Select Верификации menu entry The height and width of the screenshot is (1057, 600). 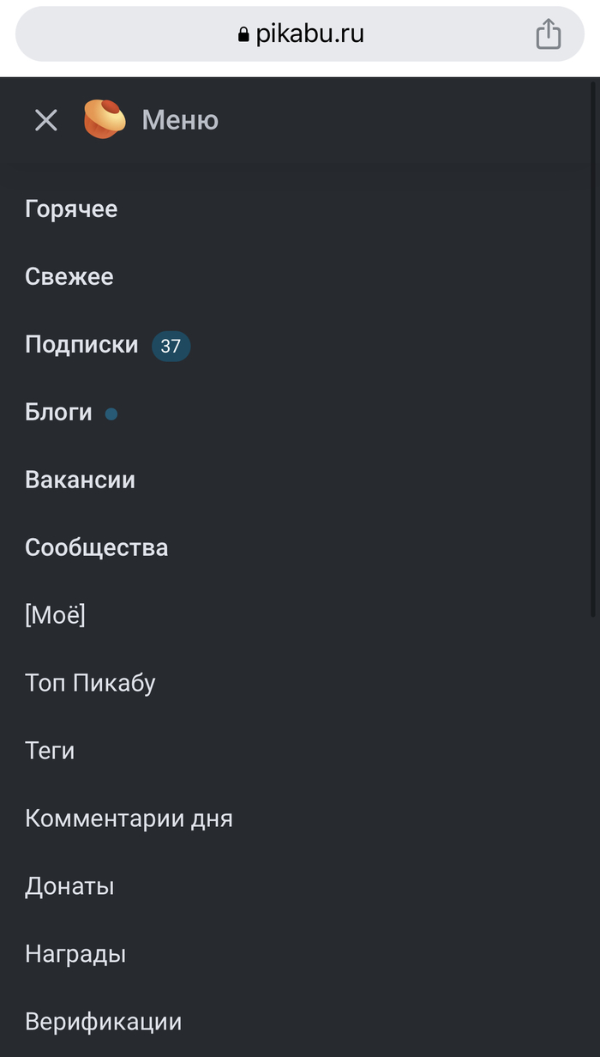(x=103, y=1023)
